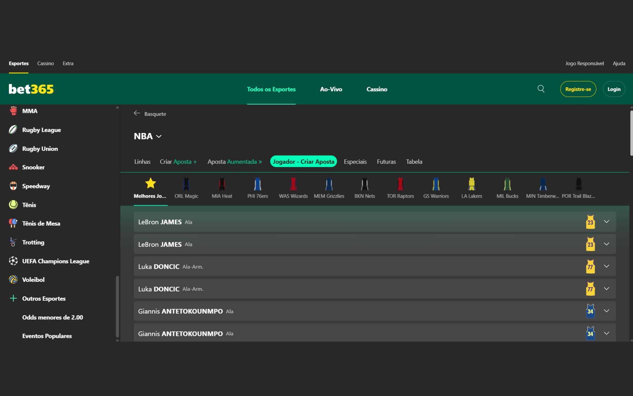The image size is (633, 396).
Task: Open the NBA league dropdown
Action: tap(160, 136)
